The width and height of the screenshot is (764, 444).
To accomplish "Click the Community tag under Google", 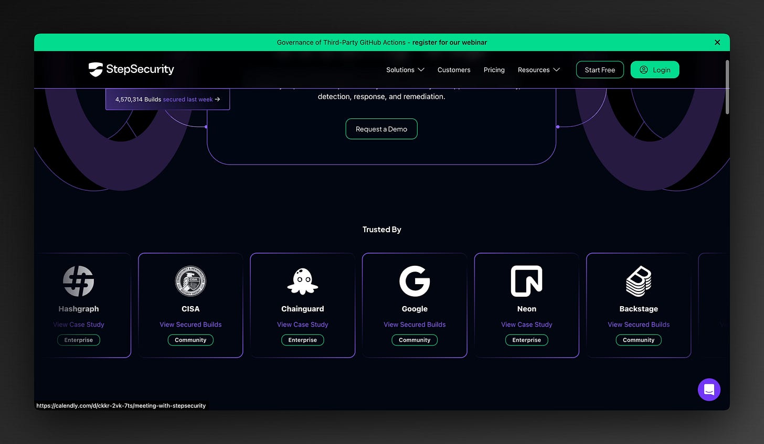I will pos(415,340).
